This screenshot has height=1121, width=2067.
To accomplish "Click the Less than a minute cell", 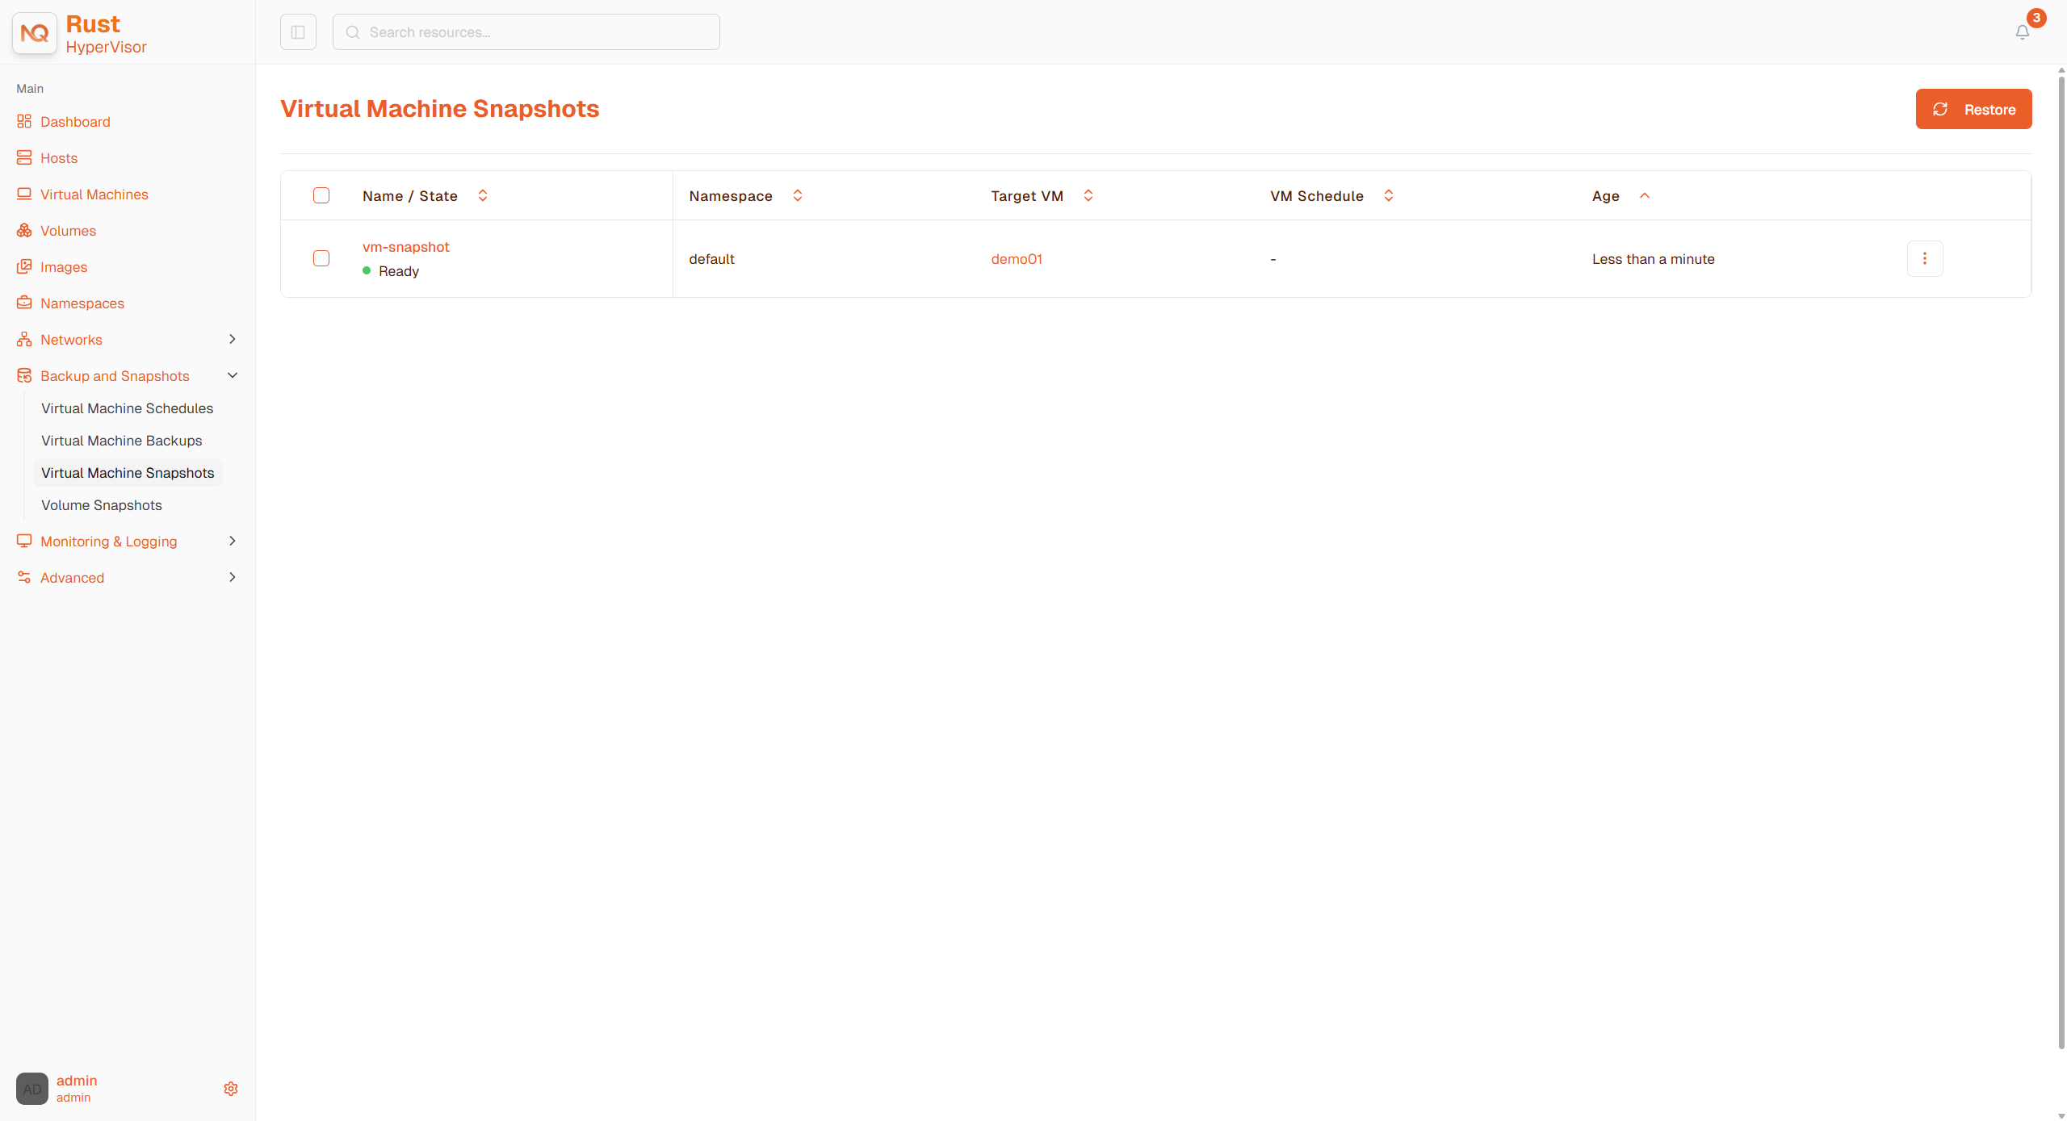I will coord(1654,258).
